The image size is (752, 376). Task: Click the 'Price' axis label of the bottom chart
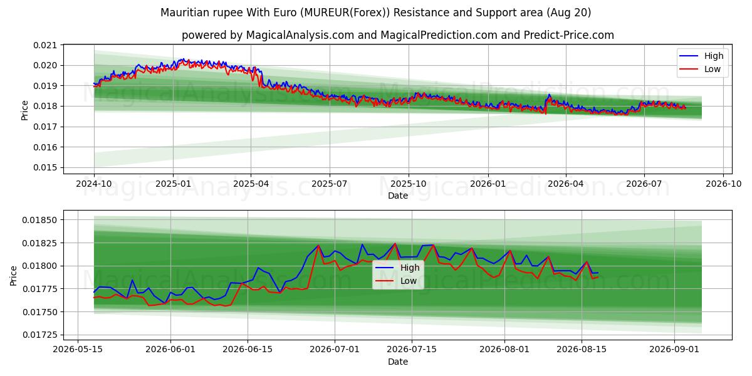coord(14,276)
